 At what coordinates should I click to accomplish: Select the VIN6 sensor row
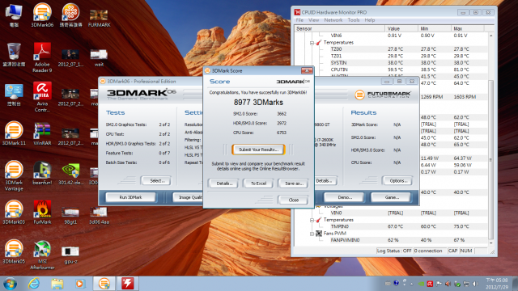click(x=391, y=36)
